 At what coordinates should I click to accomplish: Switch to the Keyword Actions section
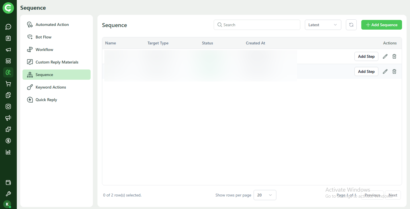point(51,87)
